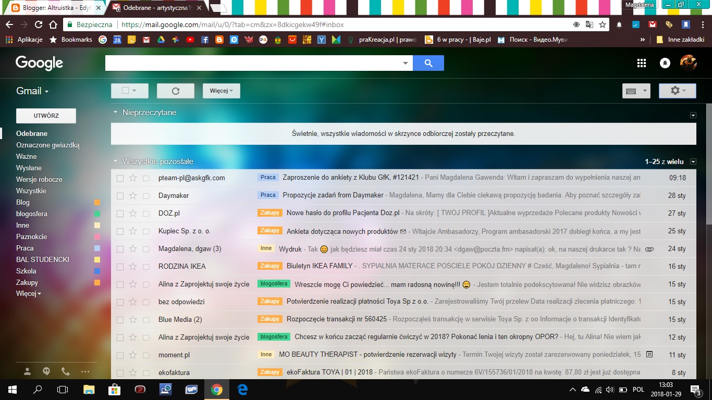Click the Chrome home button

[53, 24]
